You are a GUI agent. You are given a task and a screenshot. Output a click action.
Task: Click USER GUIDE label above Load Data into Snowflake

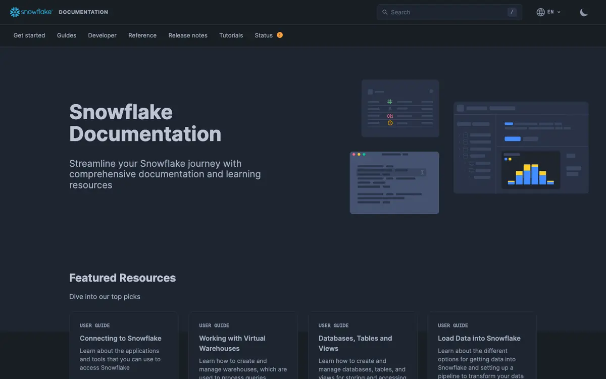453,325
